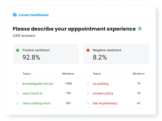Click the red negative sentiment dot
This screenshot has width=162, height=121.
click(88, 50)
